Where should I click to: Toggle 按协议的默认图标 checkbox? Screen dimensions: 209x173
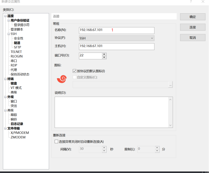tap(74, 71)
